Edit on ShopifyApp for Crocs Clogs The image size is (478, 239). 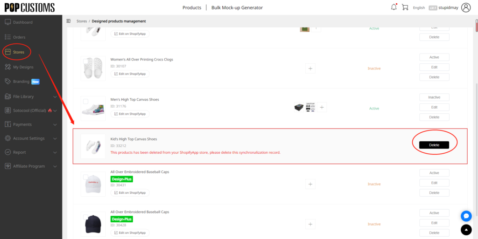pyautogui.click(x=130, y=74)
